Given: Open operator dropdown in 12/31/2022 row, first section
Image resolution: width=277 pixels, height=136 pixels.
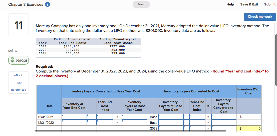Looking at the screenshot, I should click(92, 123).
